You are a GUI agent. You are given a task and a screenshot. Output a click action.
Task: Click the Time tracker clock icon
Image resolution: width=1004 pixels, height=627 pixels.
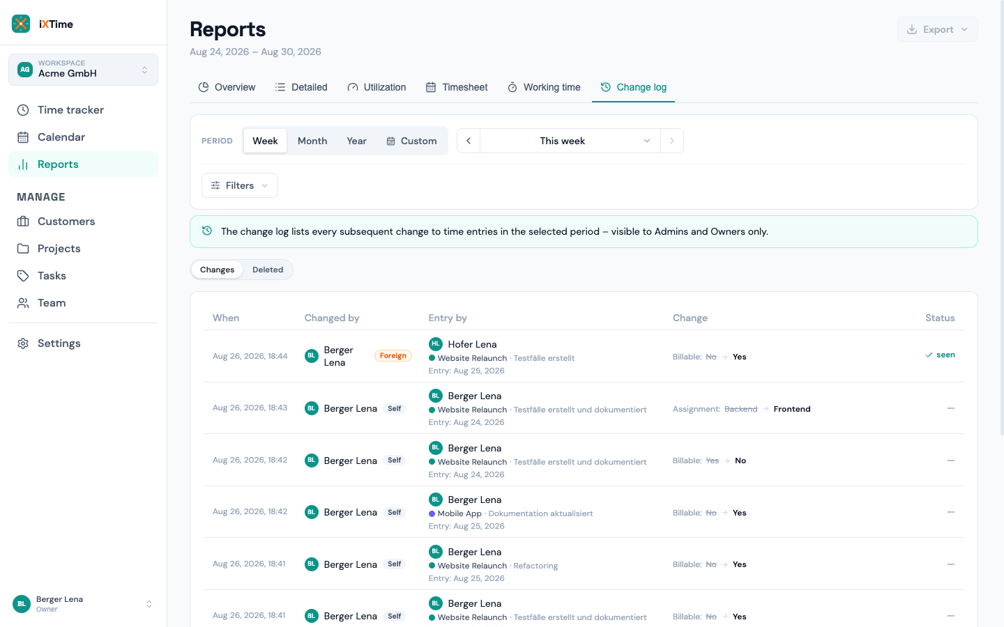tap(23, 110)
